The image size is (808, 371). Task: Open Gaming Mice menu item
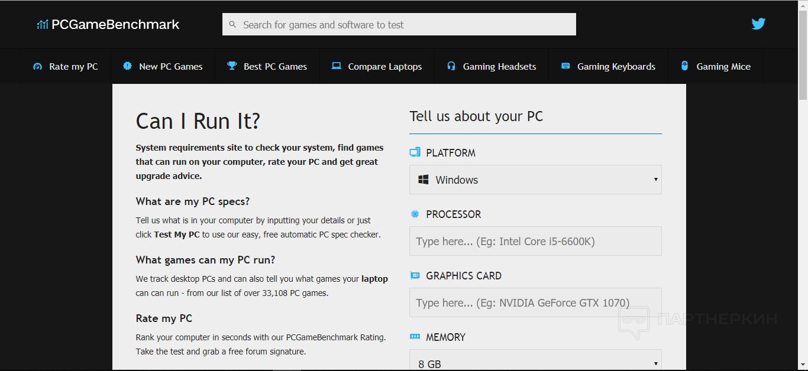[715, 66]
